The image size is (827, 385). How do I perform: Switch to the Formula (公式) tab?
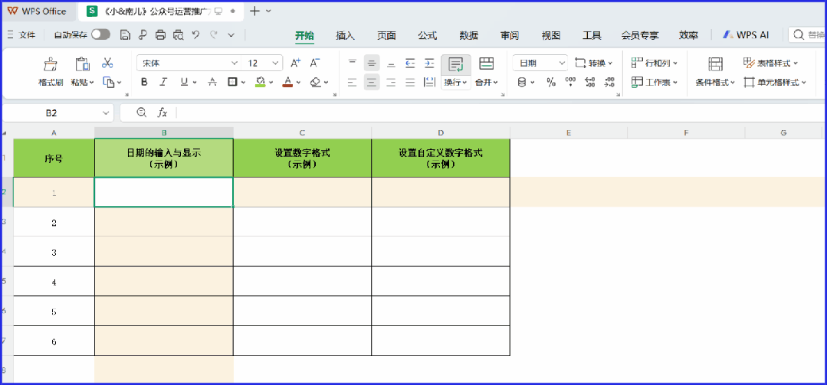click(x=428, y=35)
